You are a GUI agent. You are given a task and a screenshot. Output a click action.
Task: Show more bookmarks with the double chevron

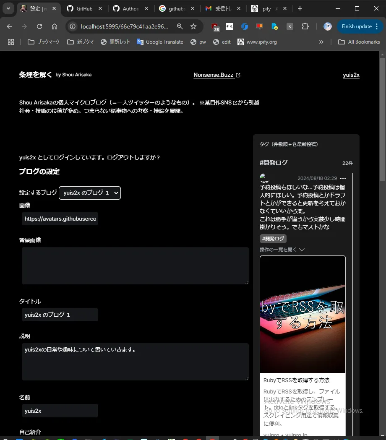point(321,42)
